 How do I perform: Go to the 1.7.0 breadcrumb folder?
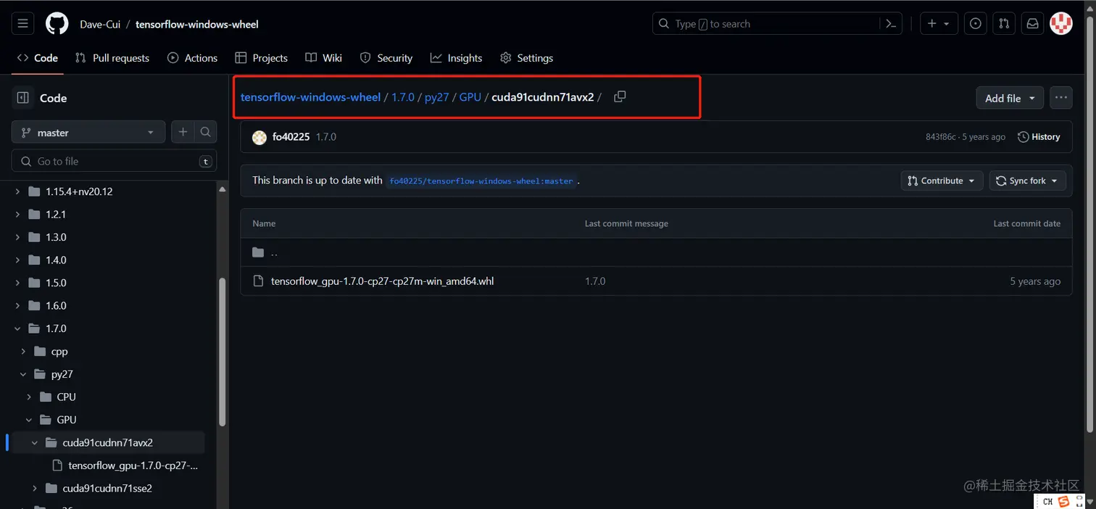point(403,97)
